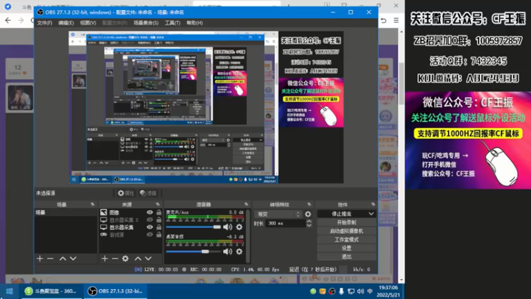Click the 开始录制 button

point(346,223)
